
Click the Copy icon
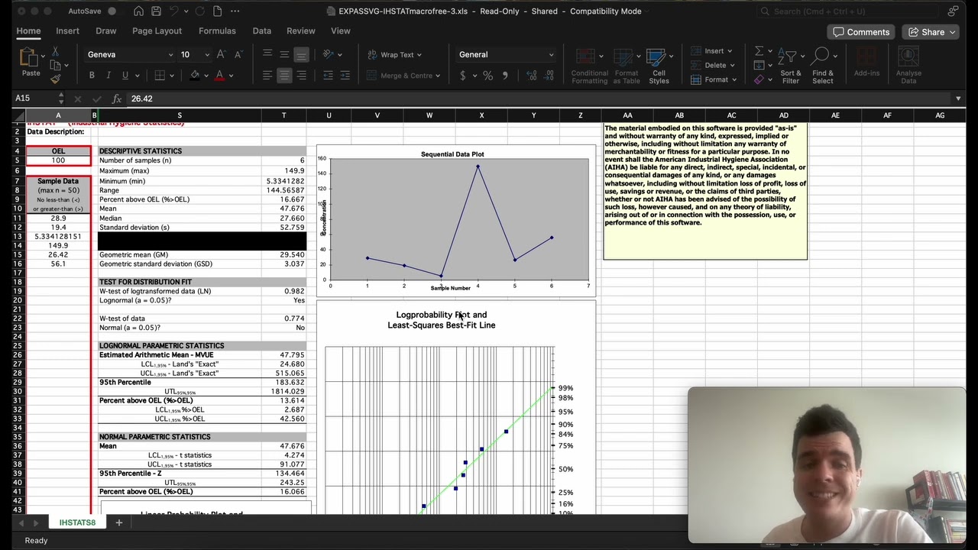[55, 65]
